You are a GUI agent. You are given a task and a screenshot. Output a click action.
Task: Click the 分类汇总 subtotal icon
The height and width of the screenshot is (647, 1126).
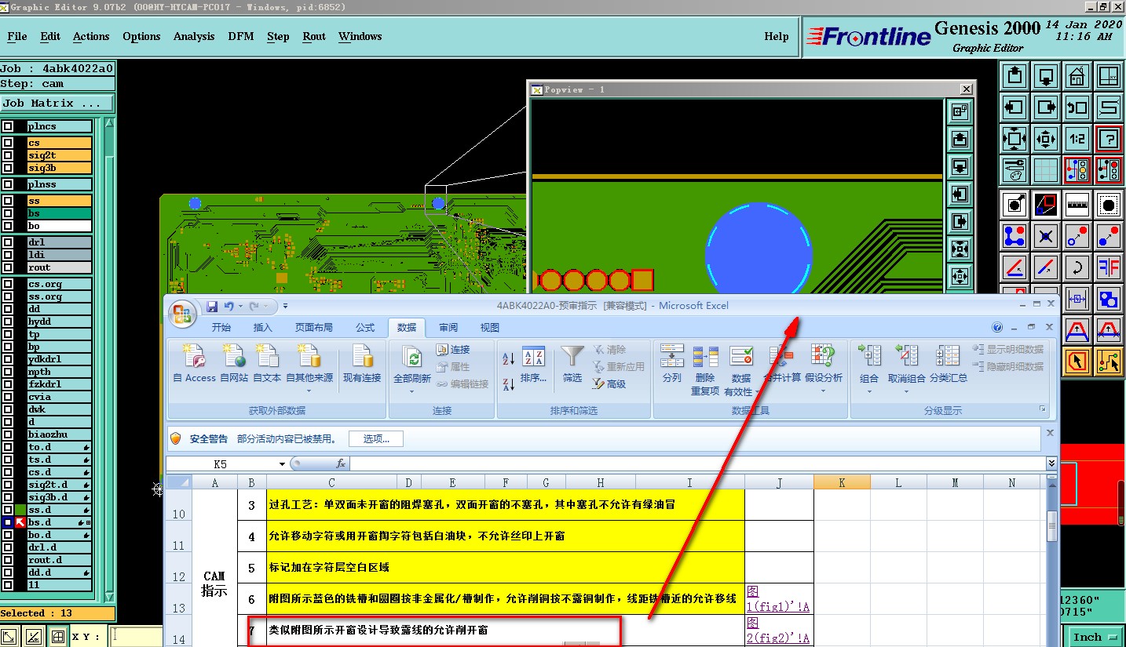(948, 364)
